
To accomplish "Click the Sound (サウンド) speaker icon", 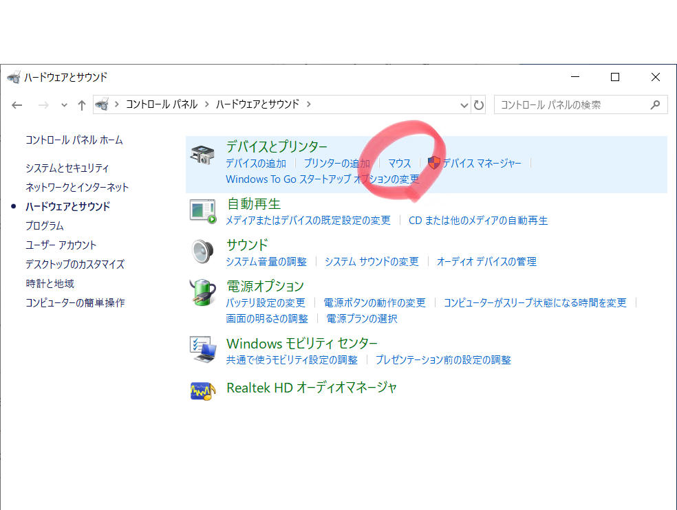I will tap(203, 252).
